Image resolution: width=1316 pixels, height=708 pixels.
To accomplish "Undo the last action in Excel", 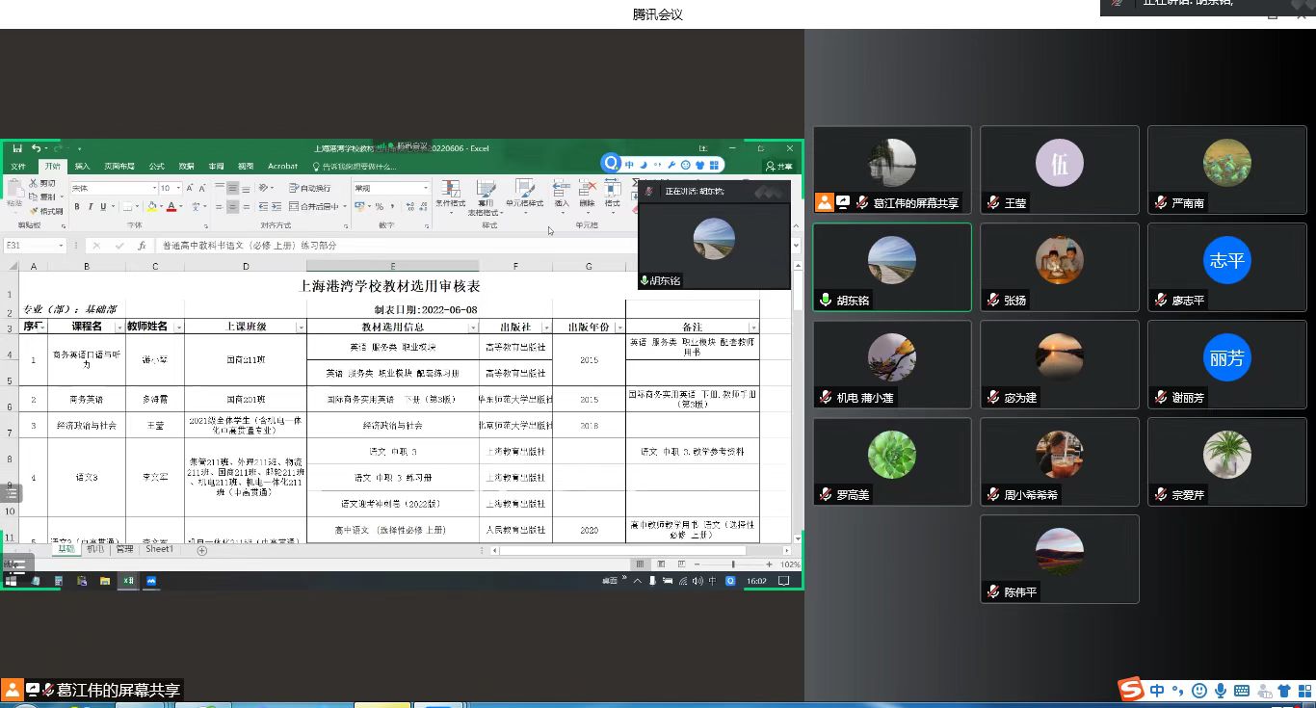I will (x=36, y=148).
